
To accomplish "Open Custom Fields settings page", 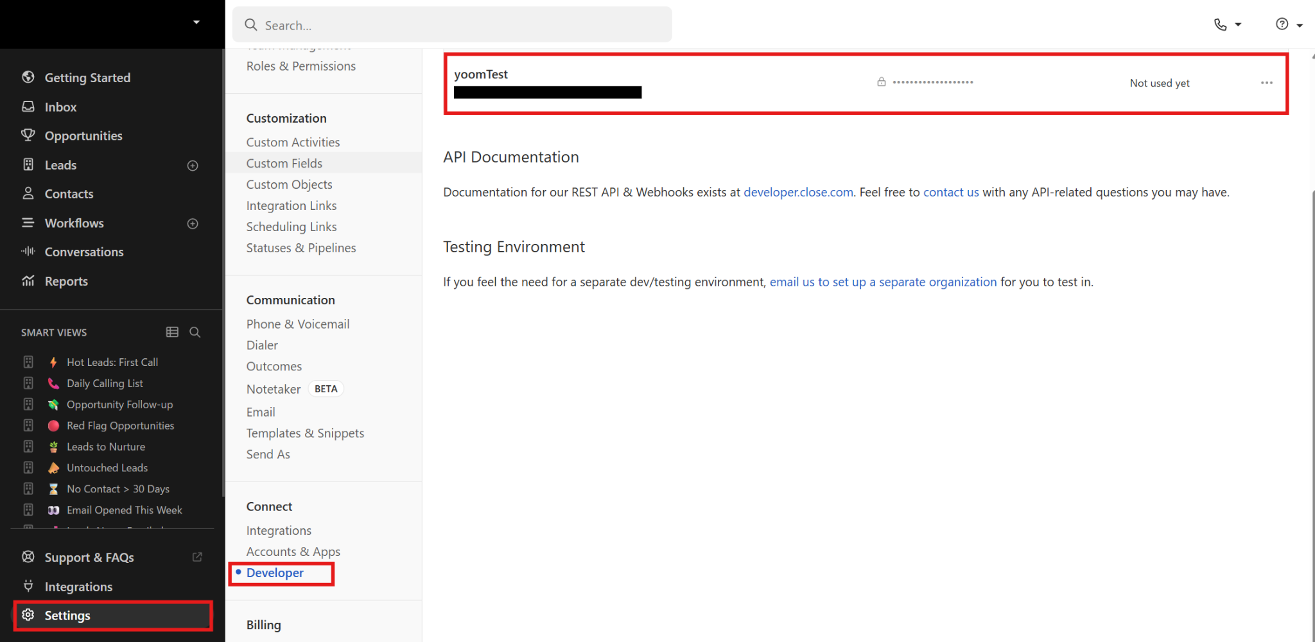I will click(x=284, y=163).
